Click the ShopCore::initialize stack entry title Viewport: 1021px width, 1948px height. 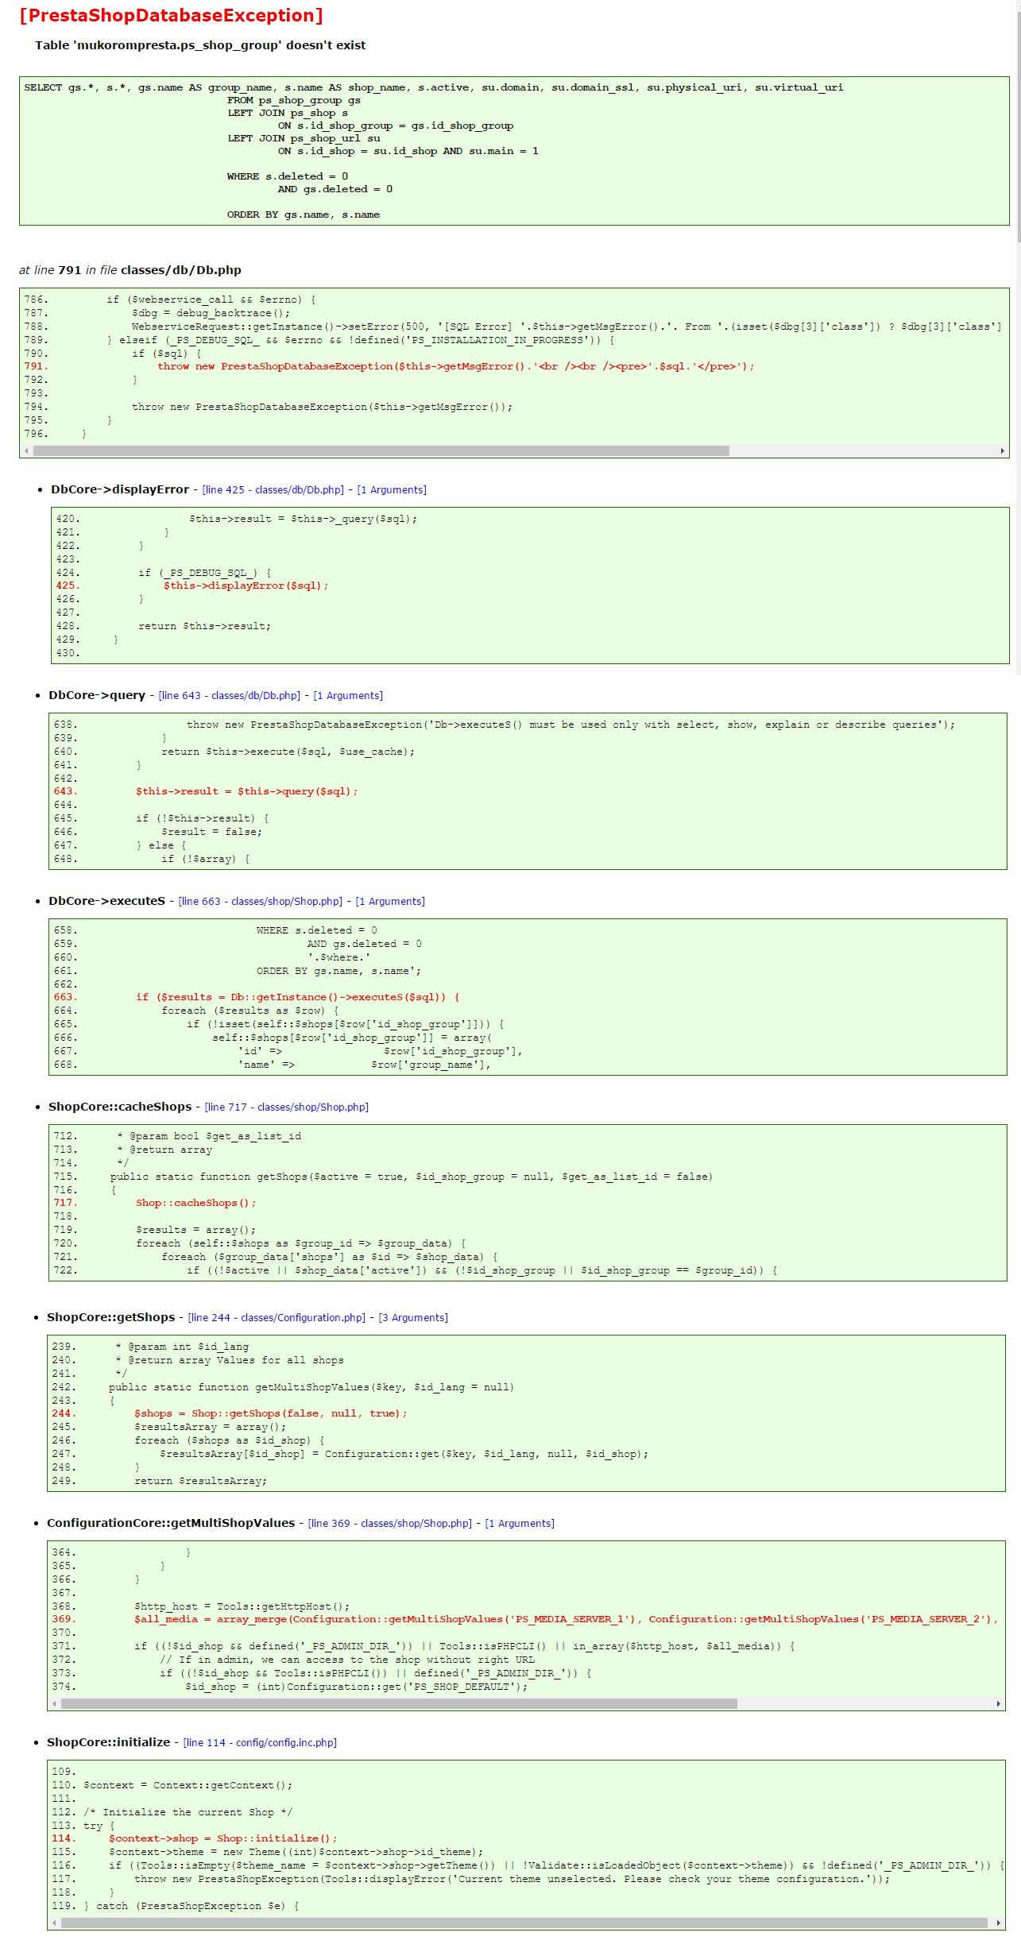pyautogui.click(x=109, y=1742)
